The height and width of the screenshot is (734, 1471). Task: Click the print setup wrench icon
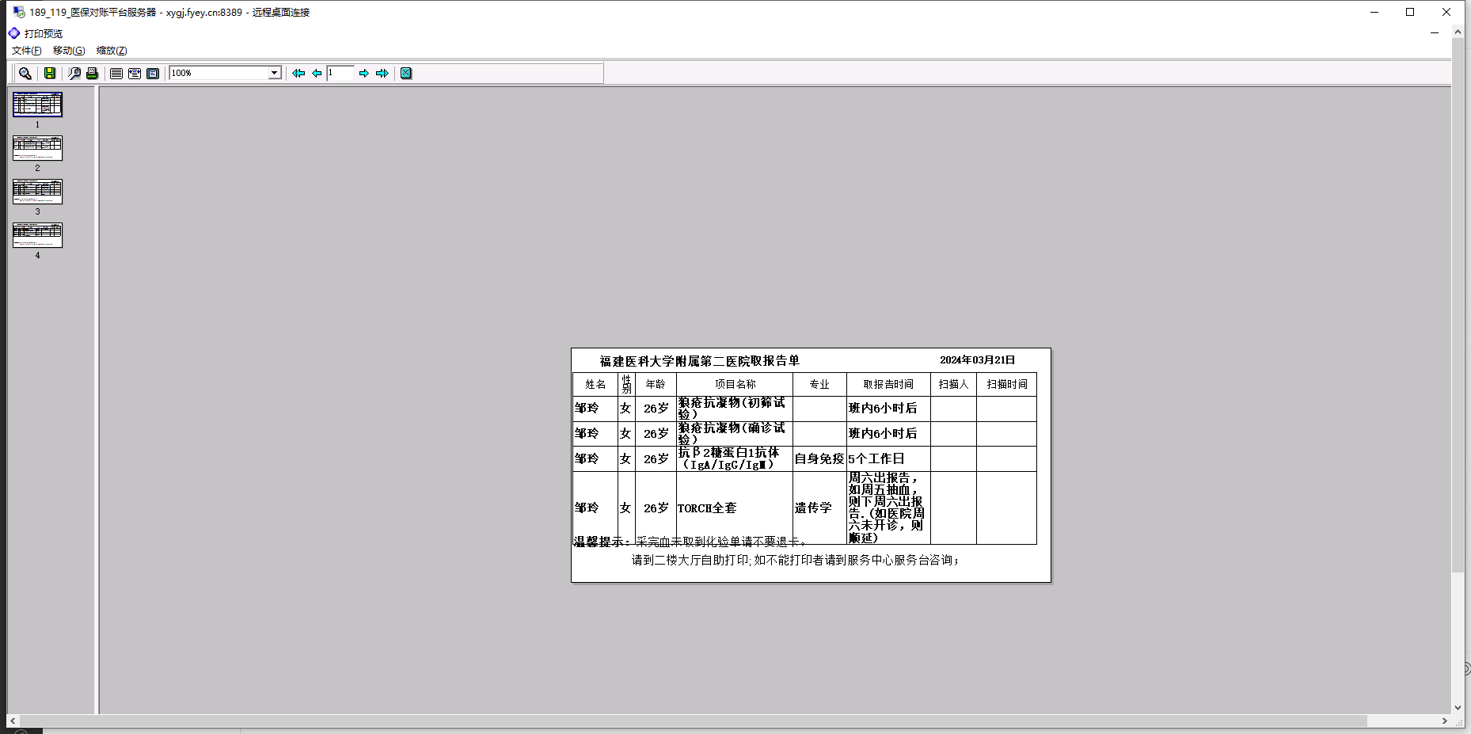click(x=74, y=74)
